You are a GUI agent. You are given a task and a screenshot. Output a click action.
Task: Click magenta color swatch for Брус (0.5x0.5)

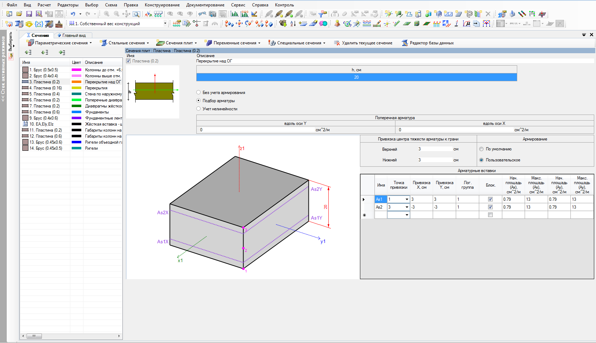pos(76,70)
